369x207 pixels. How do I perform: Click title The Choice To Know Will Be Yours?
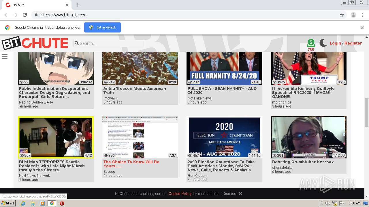(131, 164)
